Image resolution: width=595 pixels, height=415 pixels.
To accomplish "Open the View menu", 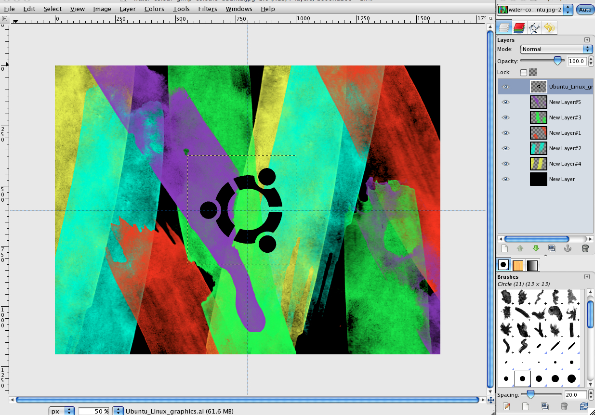I will pyautogui.click(x=78, y=9).
